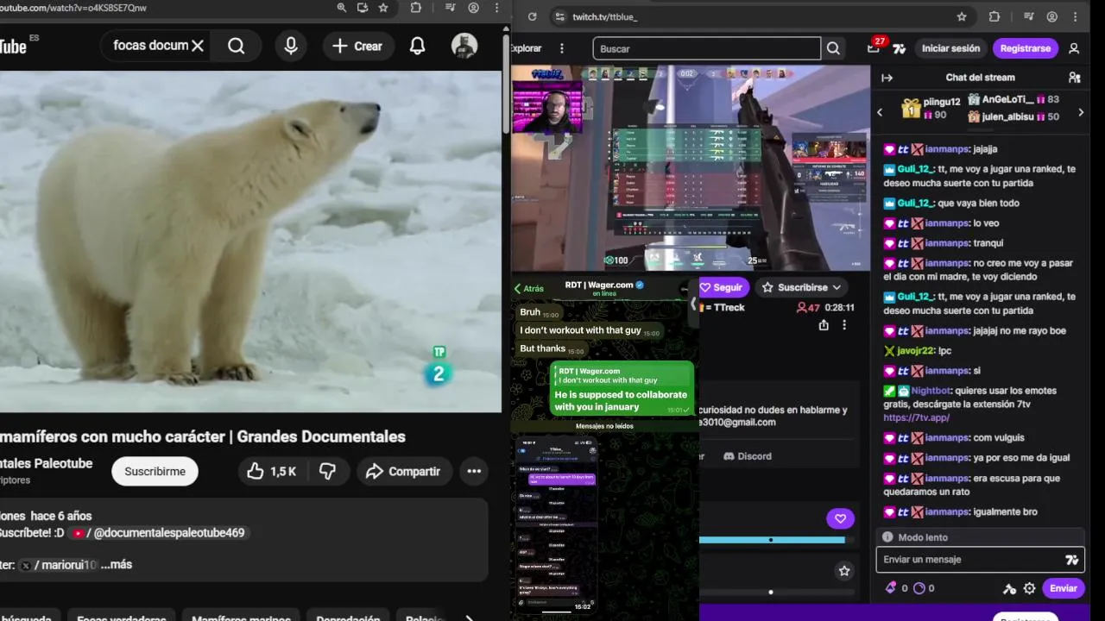The width and height of the screenshot is (1105, 621).
Task: Expand description with ...más
Action: 117,564
